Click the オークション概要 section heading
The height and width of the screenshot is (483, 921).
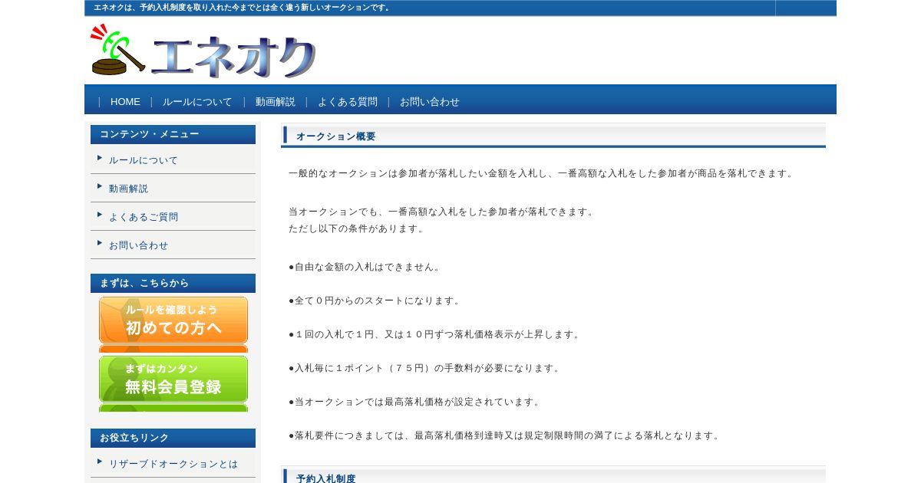[x=336, y=136]
